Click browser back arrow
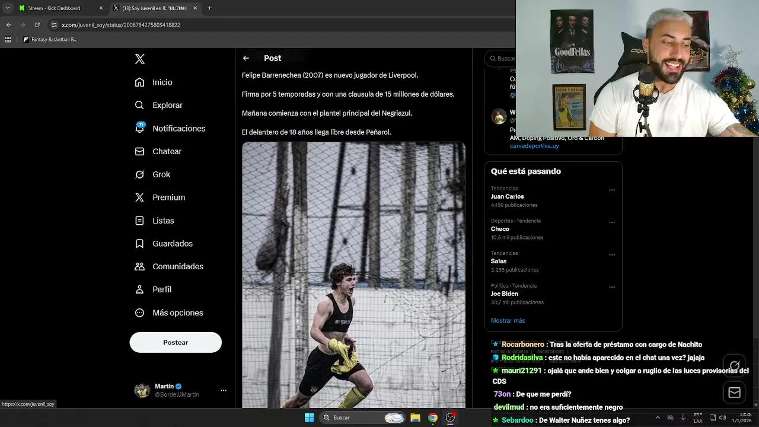Viewport: 759px width, 427px height. 8,25
